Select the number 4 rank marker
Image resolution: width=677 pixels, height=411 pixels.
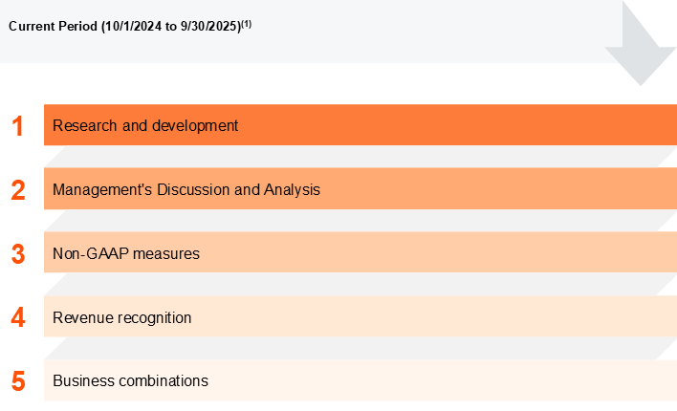click(x=18, y=317)
